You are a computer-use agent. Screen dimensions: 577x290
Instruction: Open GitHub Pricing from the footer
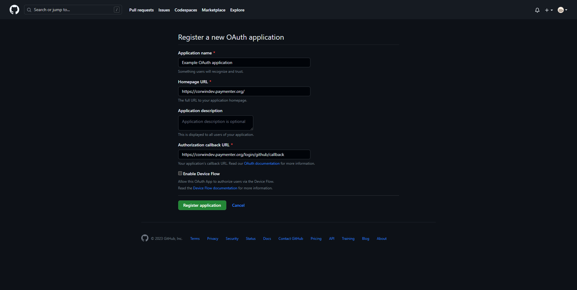(x=316, y=238)
